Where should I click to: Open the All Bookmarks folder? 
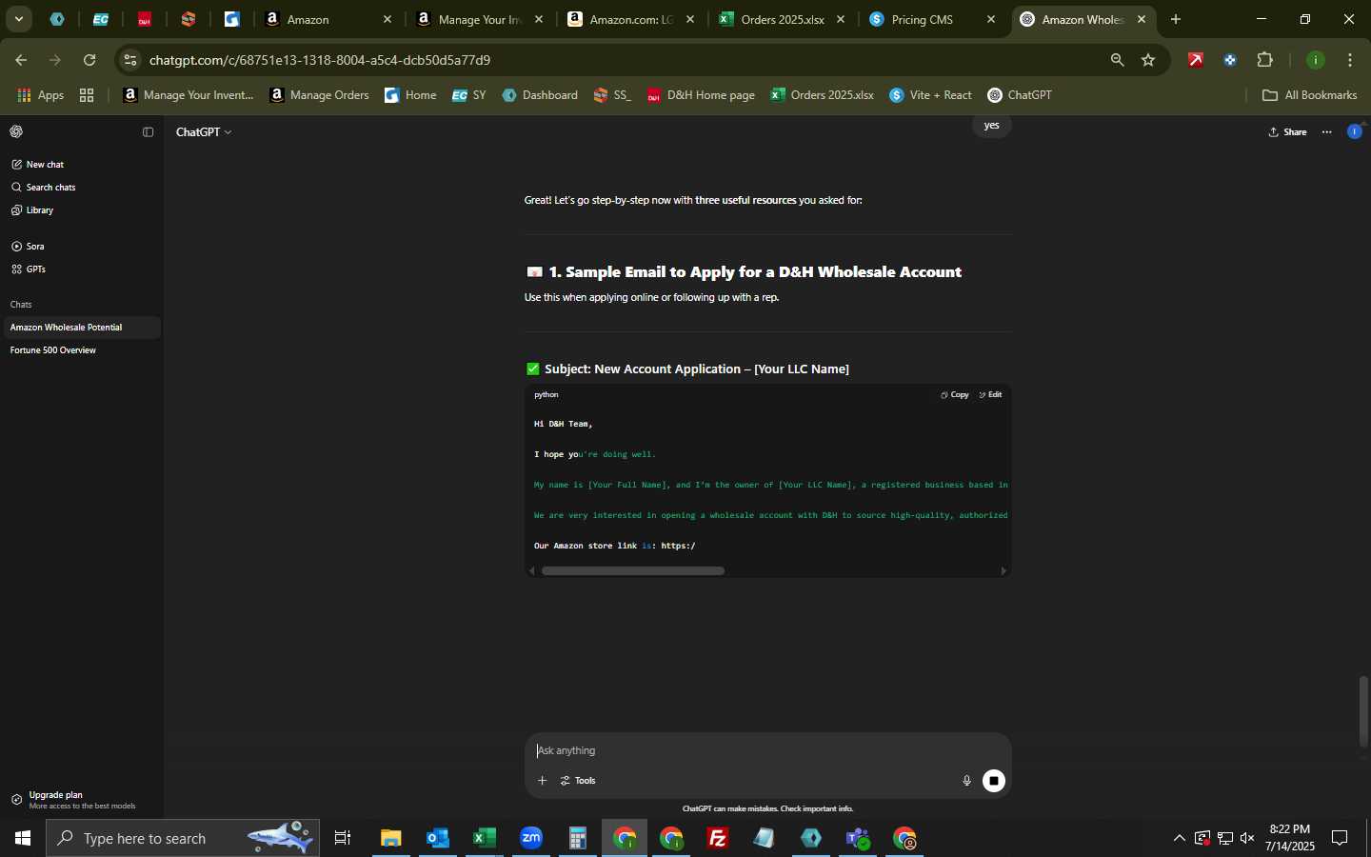point(1309,95)
